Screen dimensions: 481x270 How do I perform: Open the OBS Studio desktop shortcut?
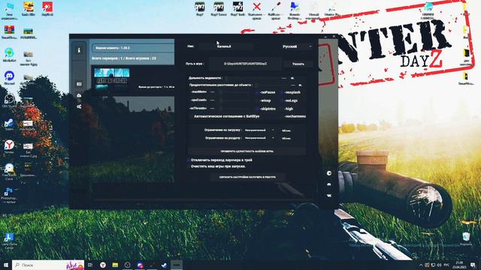pos(9,100)
